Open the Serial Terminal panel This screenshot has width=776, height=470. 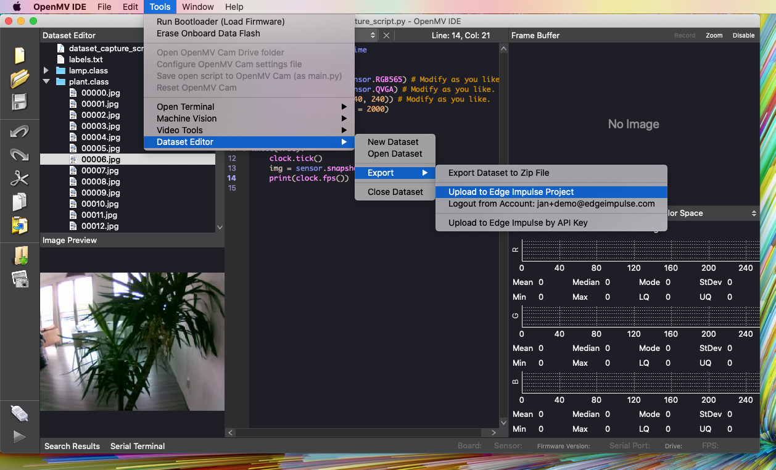[138, 446]
